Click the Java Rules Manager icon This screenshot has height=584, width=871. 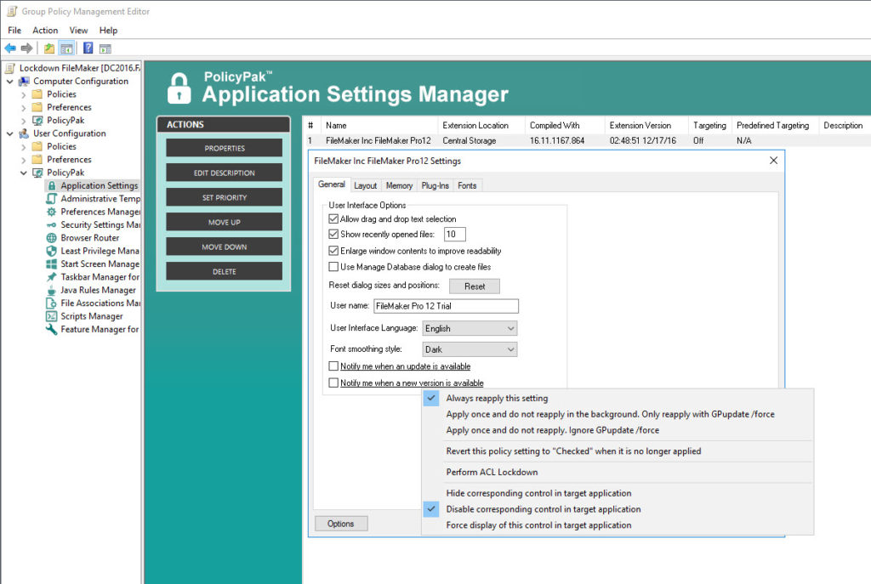[x=52, y=290]
